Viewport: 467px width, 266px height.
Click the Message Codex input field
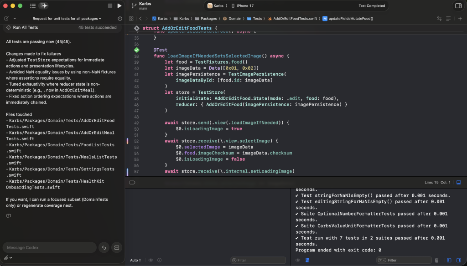point(49,247)
